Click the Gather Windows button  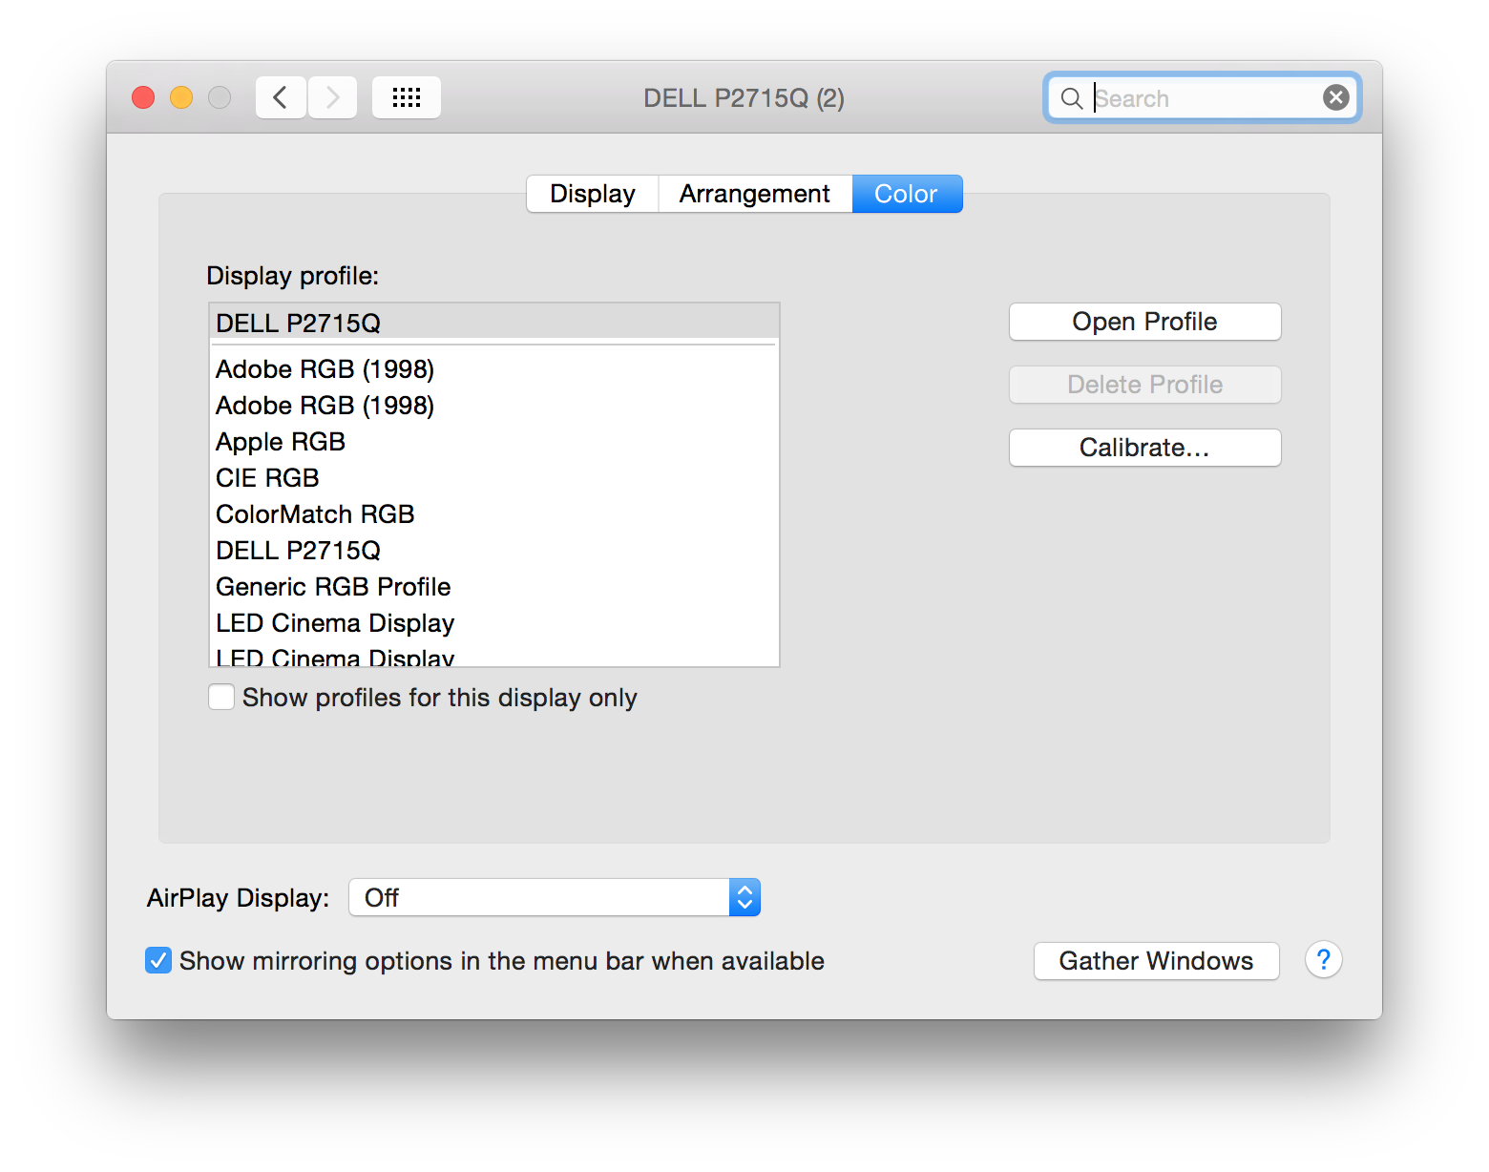click(1157, 960)
